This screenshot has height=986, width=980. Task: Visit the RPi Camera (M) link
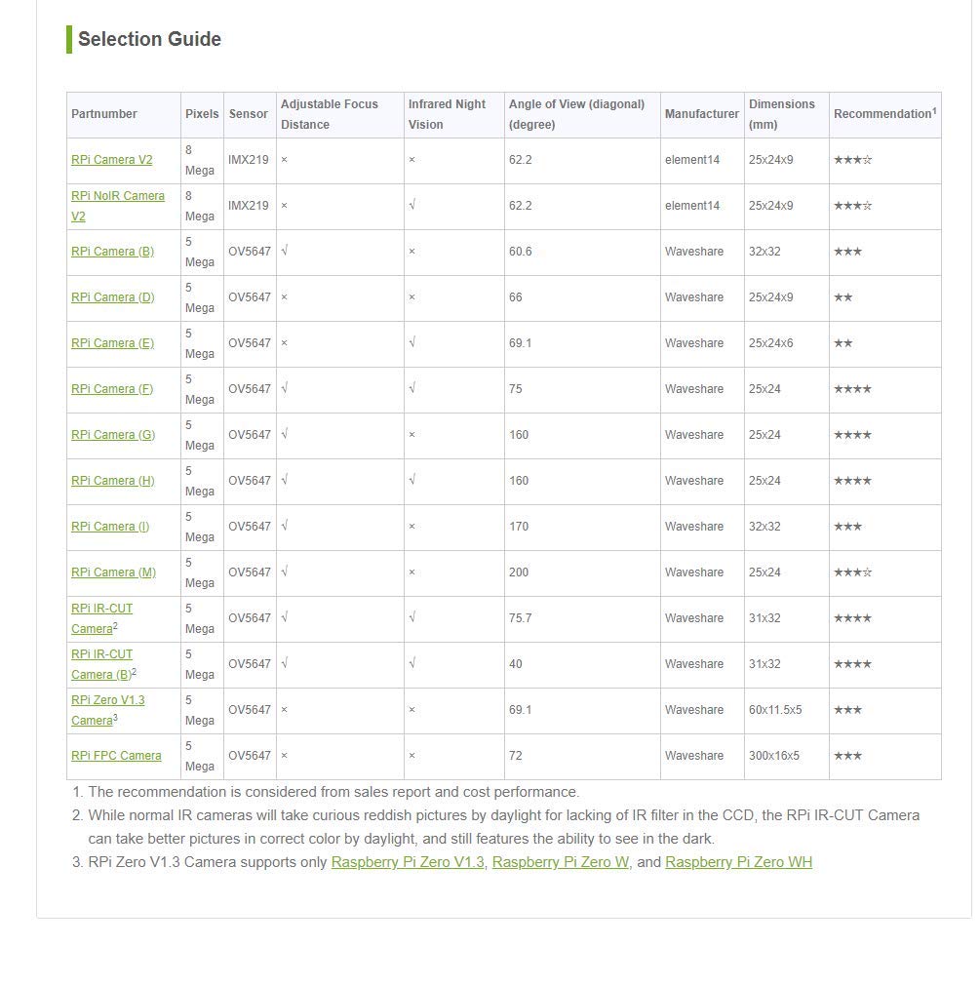tap(113, 572)
